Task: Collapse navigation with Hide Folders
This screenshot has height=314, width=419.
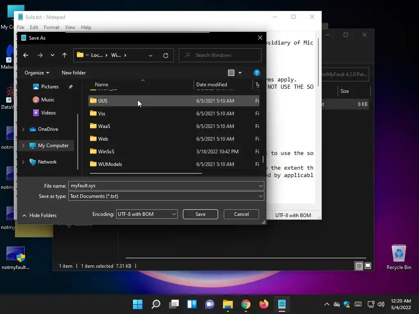Action: (x=40, y=215)
